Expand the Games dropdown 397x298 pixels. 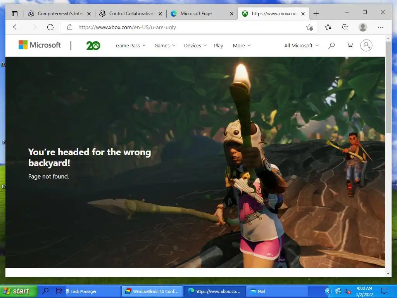coord(165,46)
